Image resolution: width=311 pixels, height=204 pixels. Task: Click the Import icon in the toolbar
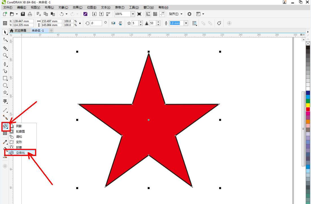point(94,14)
